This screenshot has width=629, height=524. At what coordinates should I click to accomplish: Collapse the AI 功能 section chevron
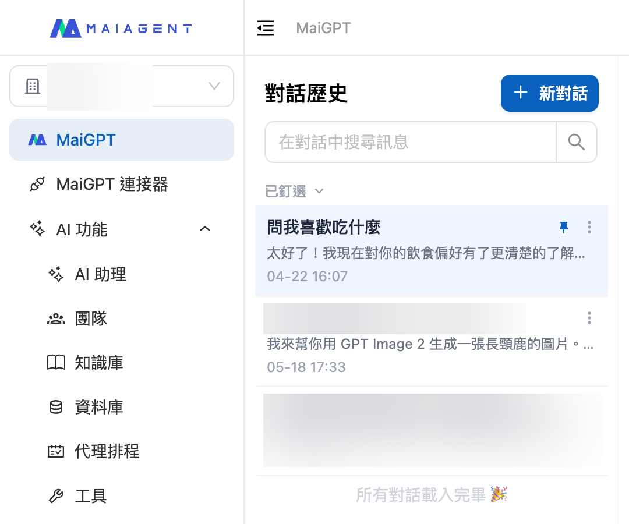pos(205,229)
